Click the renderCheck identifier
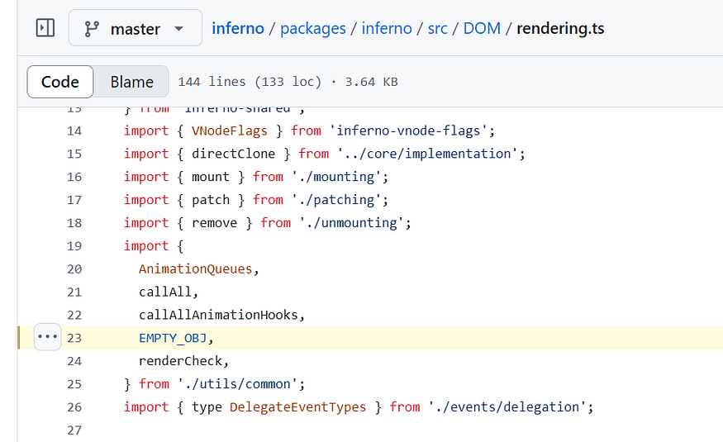The image size is (723, 442). pyautogui.click(x=181, y=361)
